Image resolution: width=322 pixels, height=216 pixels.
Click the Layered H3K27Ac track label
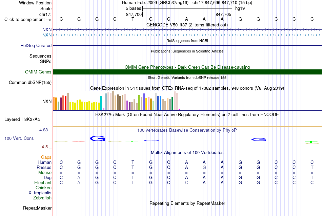(x=22, y=120)
